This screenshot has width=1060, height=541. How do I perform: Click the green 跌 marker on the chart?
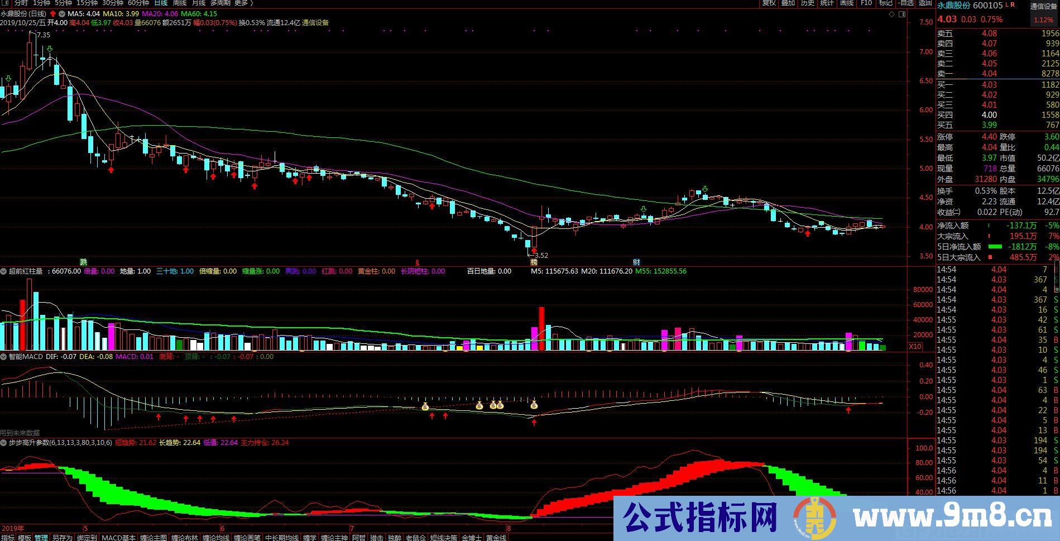tap(83, 262)
